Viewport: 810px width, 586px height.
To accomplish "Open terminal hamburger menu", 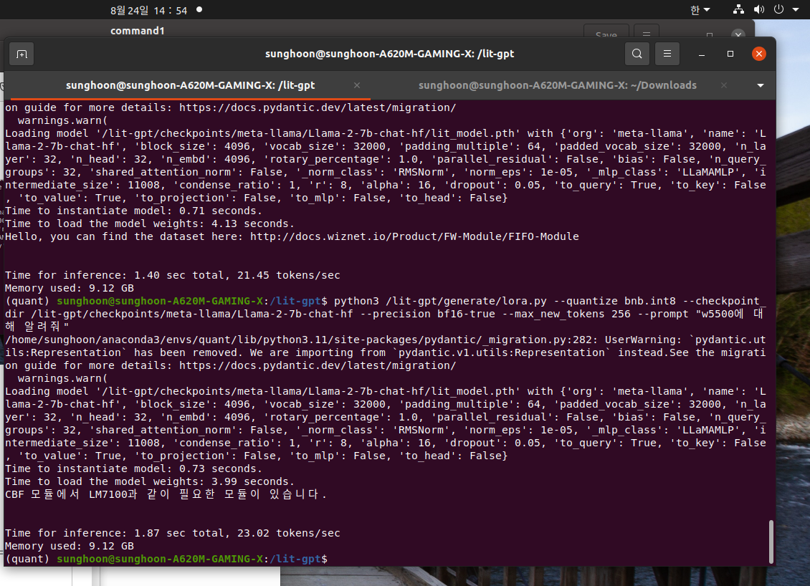I will point(667,54).
